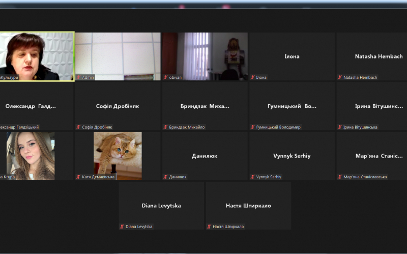Select the active speaker video tile labeled Культури
This screenshot has width=407, height=254.
coord(37,56)
